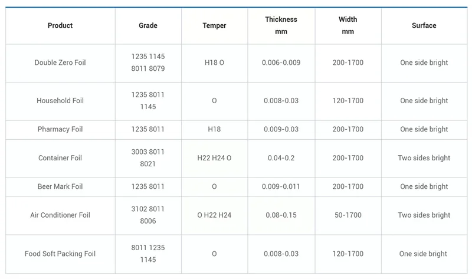This screenshot has height=279, width=472.
Task: Click the Temper column header
Action: (214, 25)
